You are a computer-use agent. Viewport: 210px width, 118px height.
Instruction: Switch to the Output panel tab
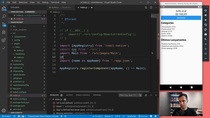click(x=69, y=95)
